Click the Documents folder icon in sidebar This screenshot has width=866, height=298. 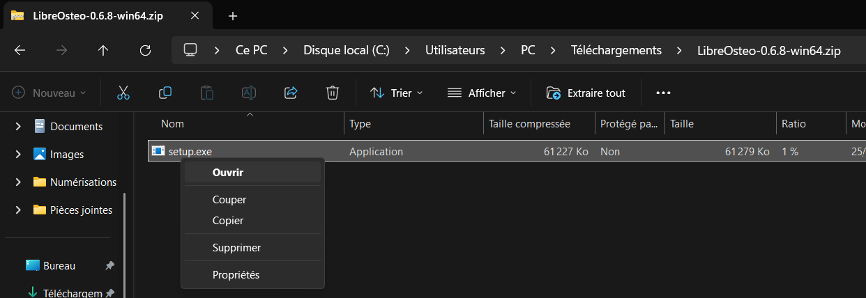point(40,126)
